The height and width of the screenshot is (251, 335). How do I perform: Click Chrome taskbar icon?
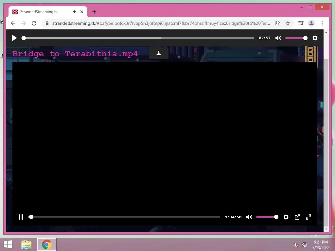(x=47, y=244)
